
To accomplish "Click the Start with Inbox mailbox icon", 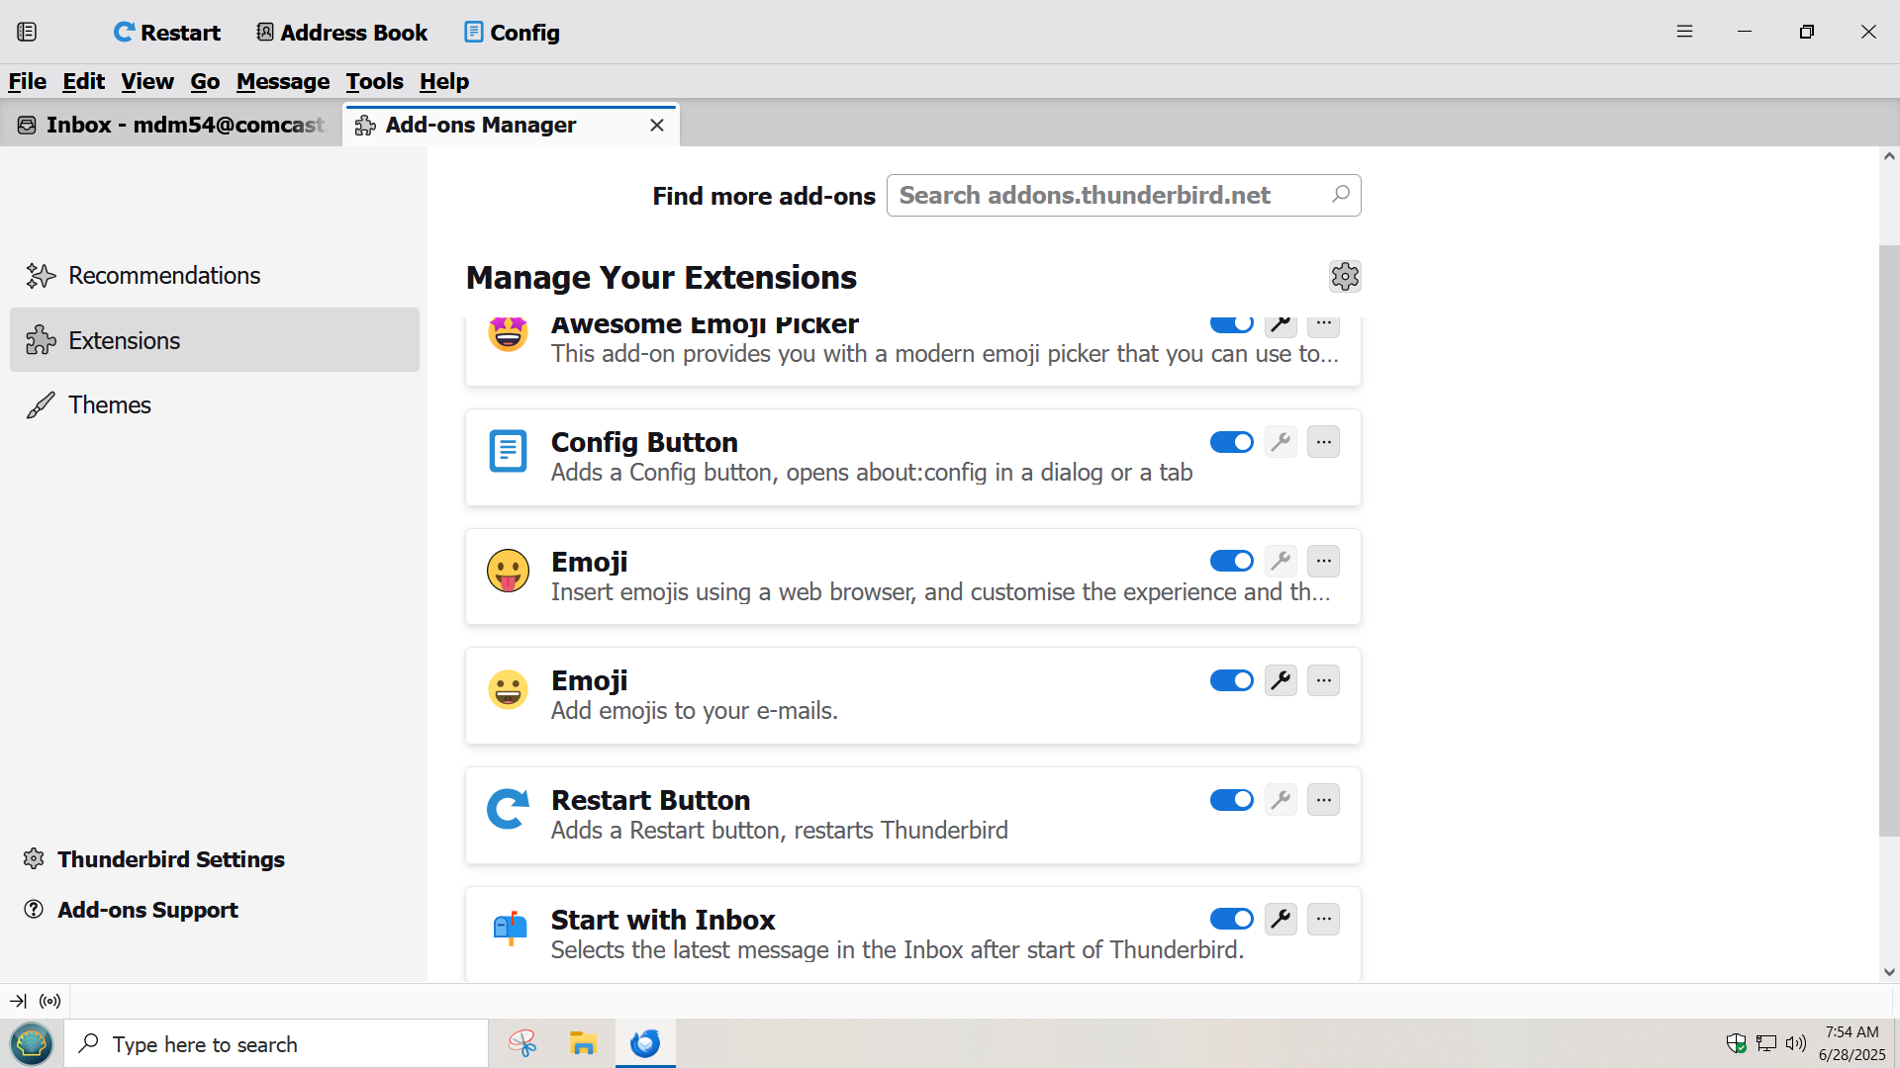I will coord(510,928).
